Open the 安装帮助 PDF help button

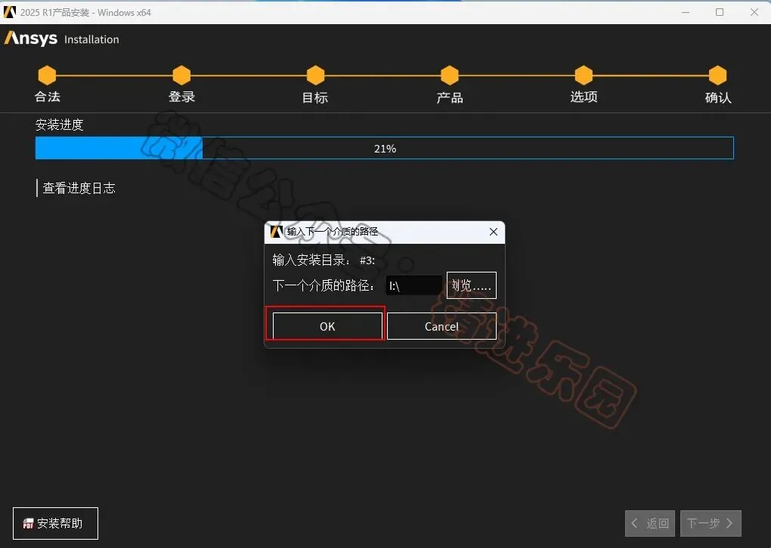coord(56,523)
